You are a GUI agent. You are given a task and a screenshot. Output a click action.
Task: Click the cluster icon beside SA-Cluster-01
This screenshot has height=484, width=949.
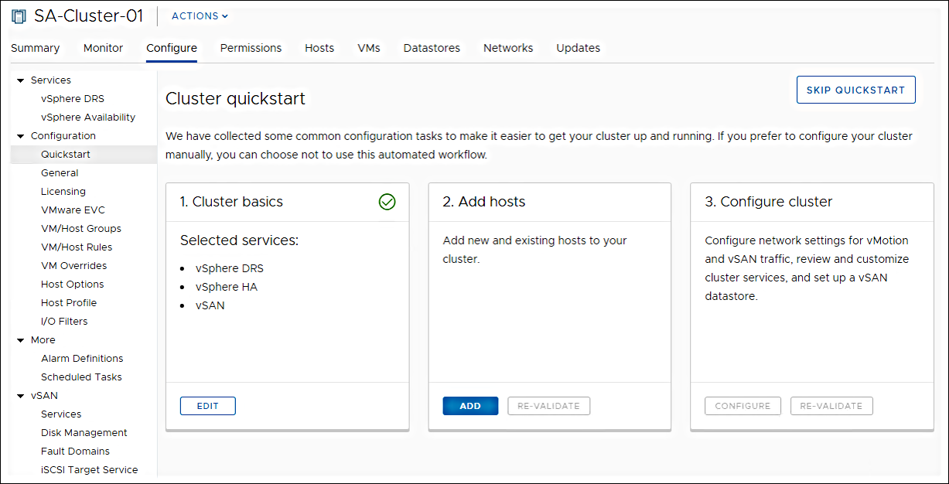point(19,16)
